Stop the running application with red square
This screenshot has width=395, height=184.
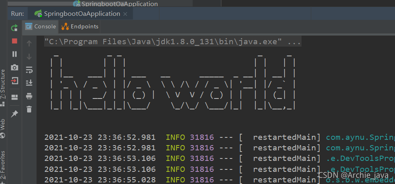click(x=14, y=41)
